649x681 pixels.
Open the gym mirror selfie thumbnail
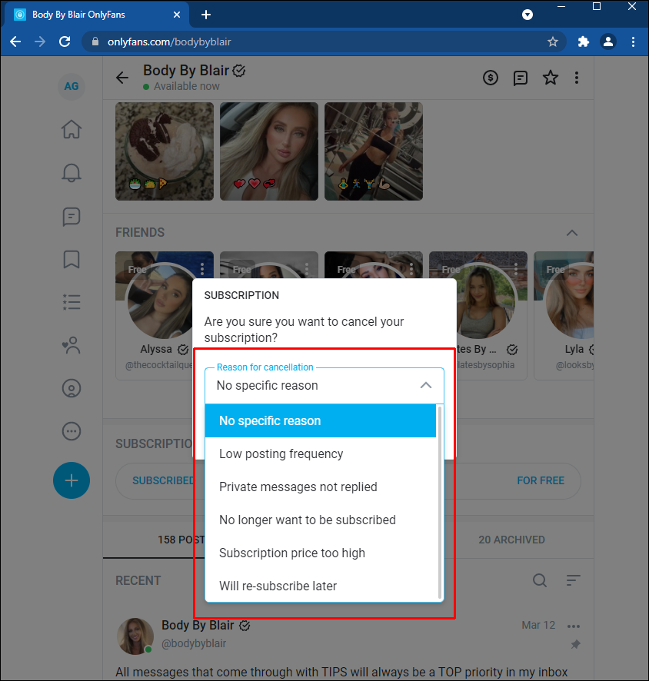click(374, 151)
